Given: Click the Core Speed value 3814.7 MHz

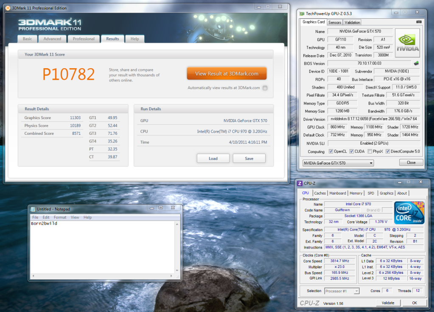Looking at the screenshot, I should click(340, 261).
